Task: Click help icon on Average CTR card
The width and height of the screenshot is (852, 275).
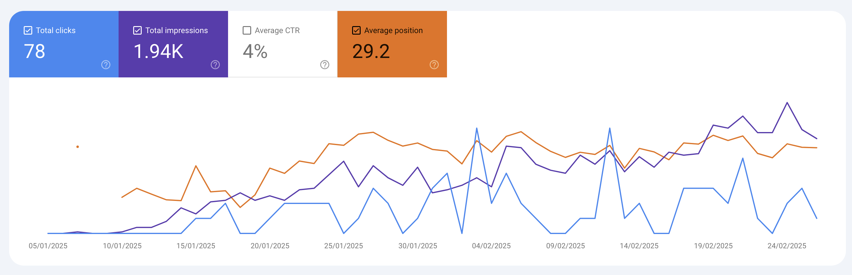Action: [324, 65]
